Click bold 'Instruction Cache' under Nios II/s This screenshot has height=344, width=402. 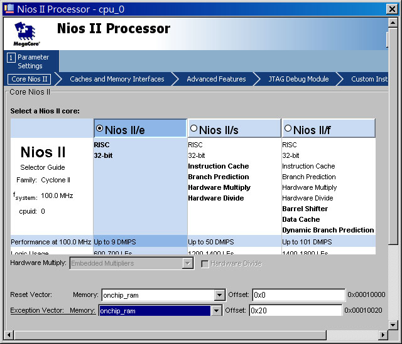tap(218, 166)
